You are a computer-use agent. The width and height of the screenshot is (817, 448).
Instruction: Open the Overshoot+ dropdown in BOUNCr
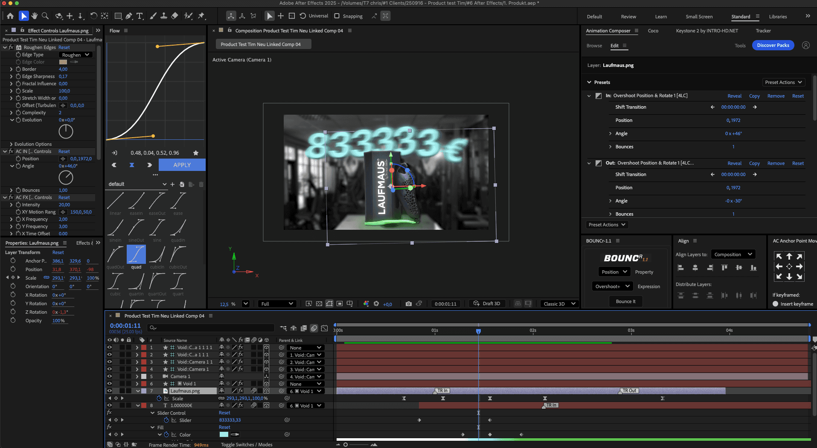tap(613, 286)
